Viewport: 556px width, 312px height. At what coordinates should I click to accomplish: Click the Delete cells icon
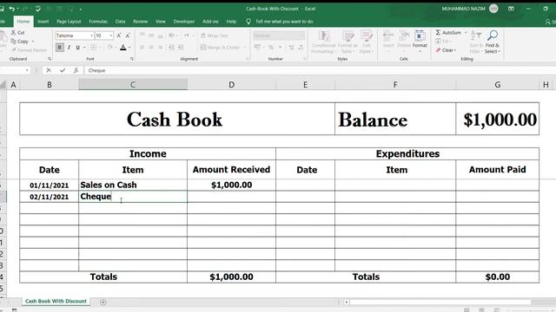(404, 36)
